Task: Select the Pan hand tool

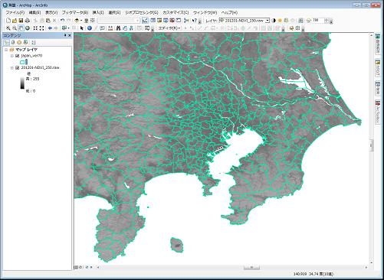Action: [21, 28]
